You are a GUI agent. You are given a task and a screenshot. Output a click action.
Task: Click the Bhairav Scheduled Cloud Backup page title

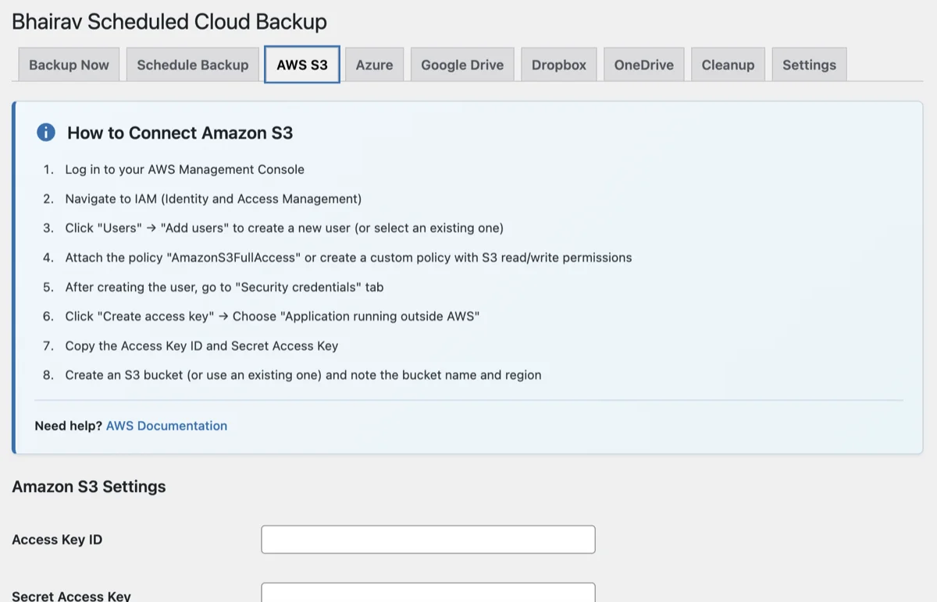pyautogui.click(x=169, y=22)
